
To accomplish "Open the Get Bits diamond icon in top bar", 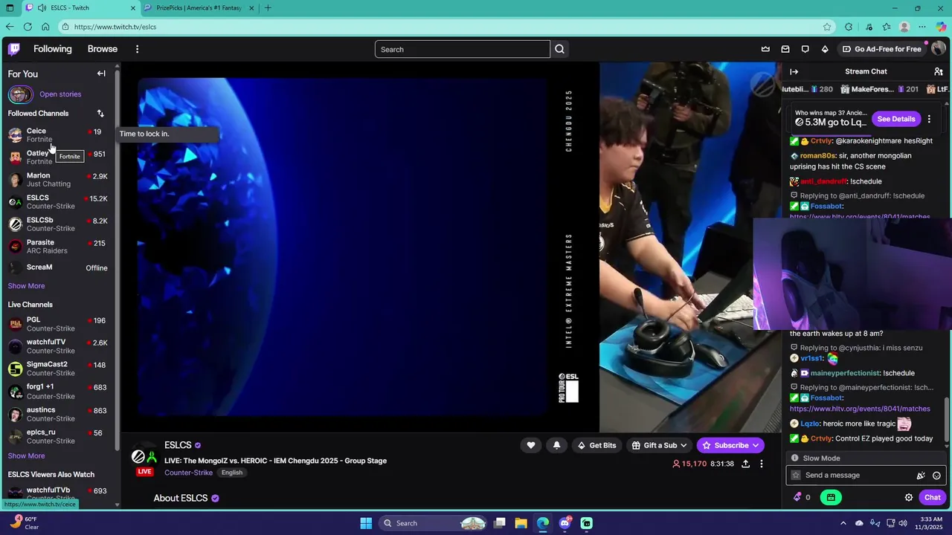I will click(825, 49).
